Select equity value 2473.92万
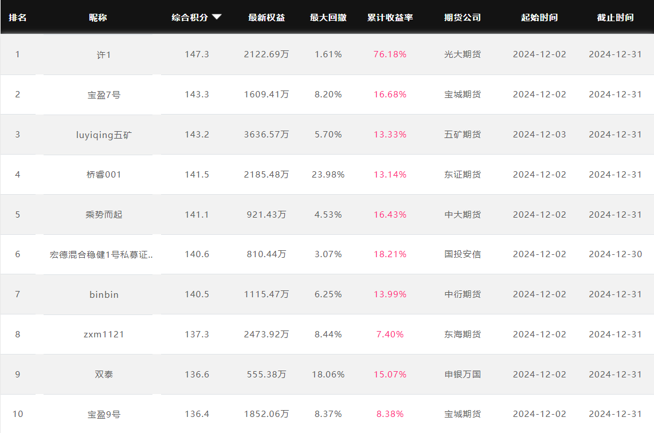Viewport: 654px width, 433px height. point(267,334)
